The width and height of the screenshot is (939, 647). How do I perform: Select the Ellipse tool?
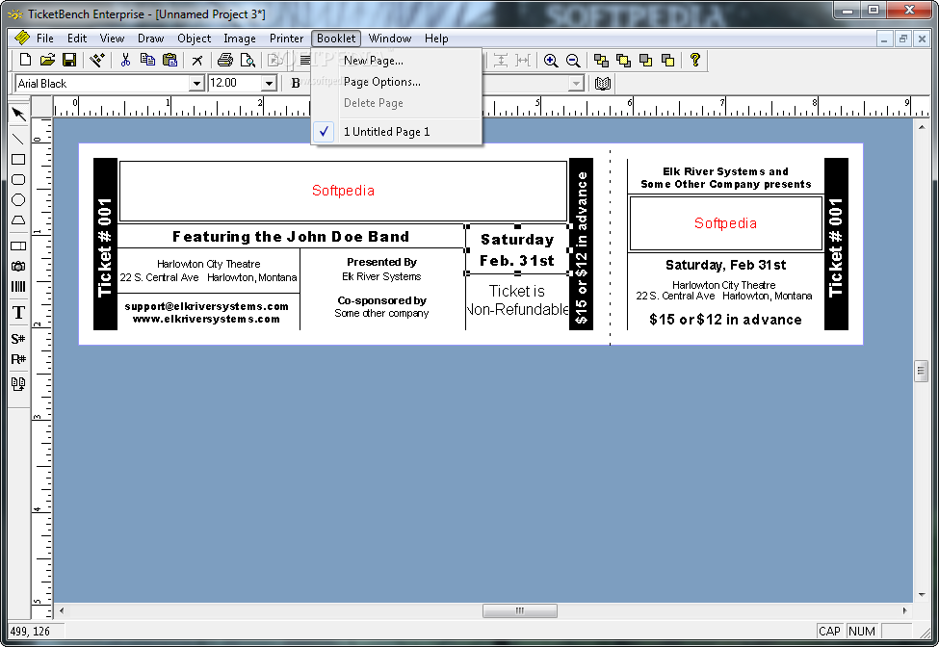coord(18,200)
